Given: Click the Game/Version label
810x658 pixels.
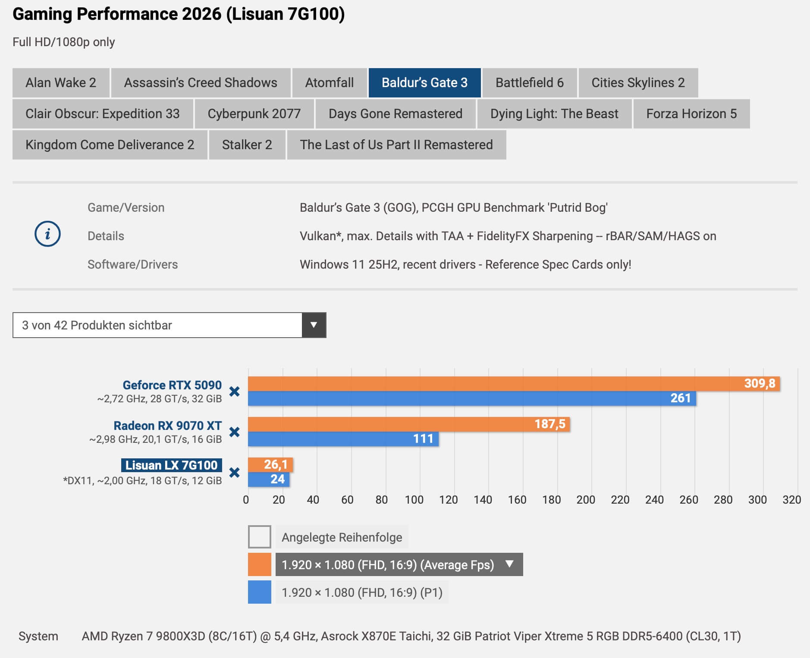Looking at the screenshot, I should tap(126, 208).
